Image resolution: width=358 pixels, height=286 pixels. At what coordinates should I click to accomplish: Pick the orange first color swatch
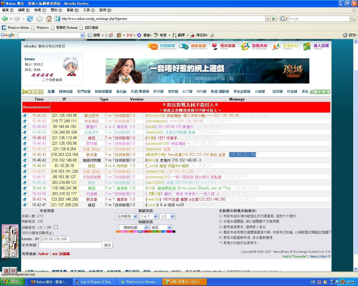point(117,232)
